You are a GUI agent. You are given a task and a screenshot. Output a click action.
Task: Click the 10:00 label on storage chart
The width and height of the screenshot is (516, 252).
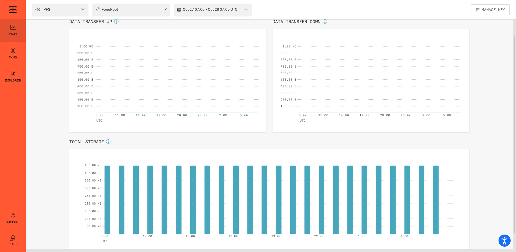(x=147, y=236)
